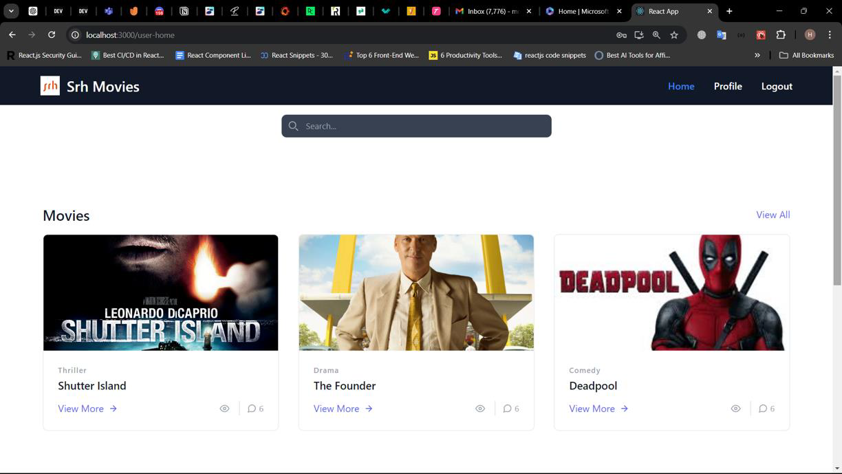This screenshot has width=842, height=474.
Task: Click the eye views icon on Shutter Island card
Action: (x=224, y=409)
